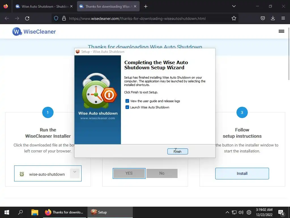This screenshot has width=290, height=218.
Task: Open the list all tabs dropdown
Action: [x=234, y=6]
